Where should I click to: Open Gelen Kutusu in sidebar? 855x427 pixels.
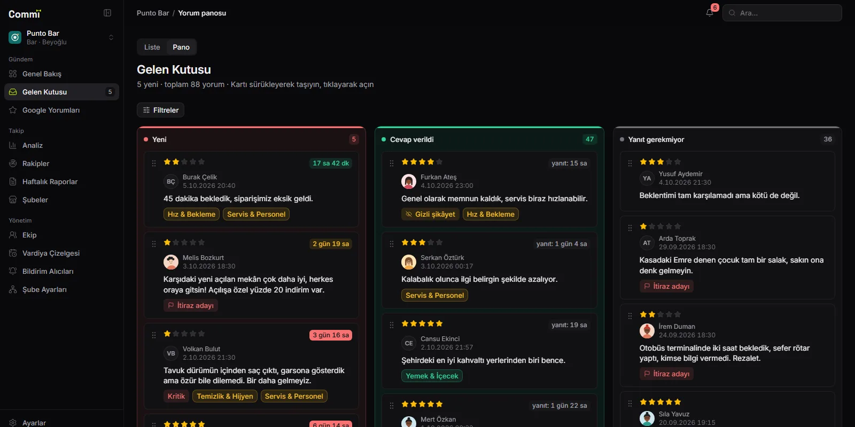61,92
